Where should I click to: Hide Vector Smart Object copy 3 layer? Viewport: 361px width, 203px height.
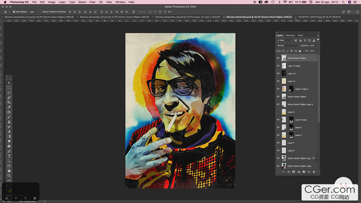(x=278, y=104)
